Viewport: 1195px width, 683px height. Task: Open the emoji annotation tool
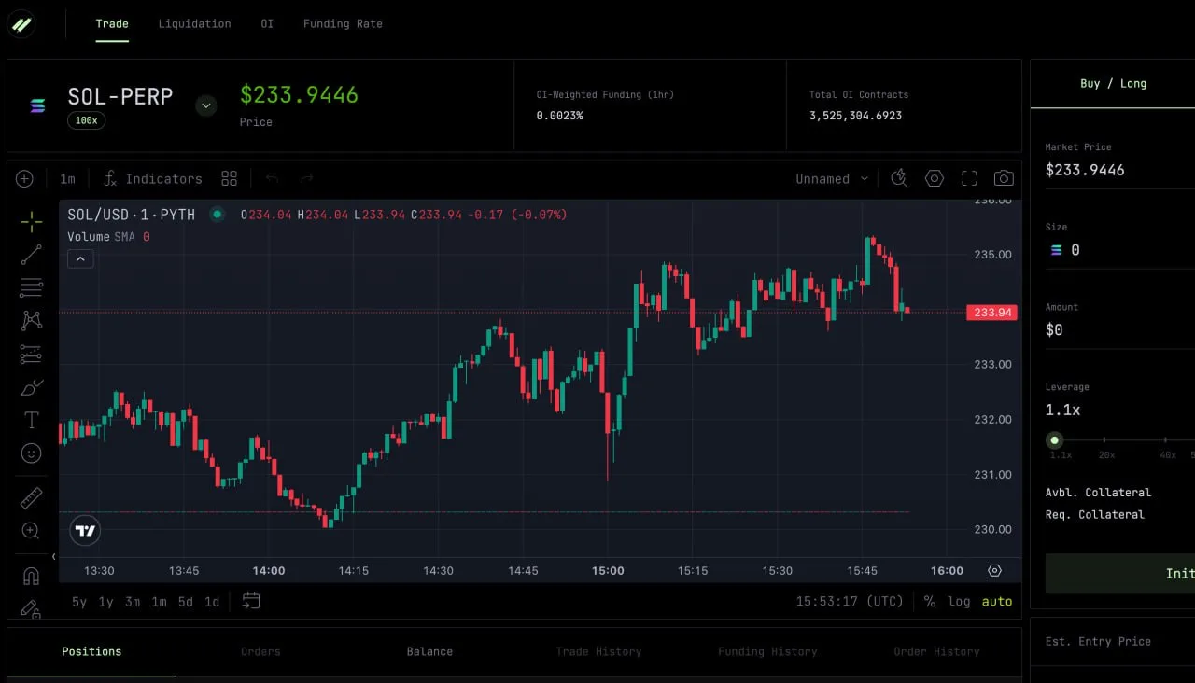pyautogui.click(x=31, y=453)
